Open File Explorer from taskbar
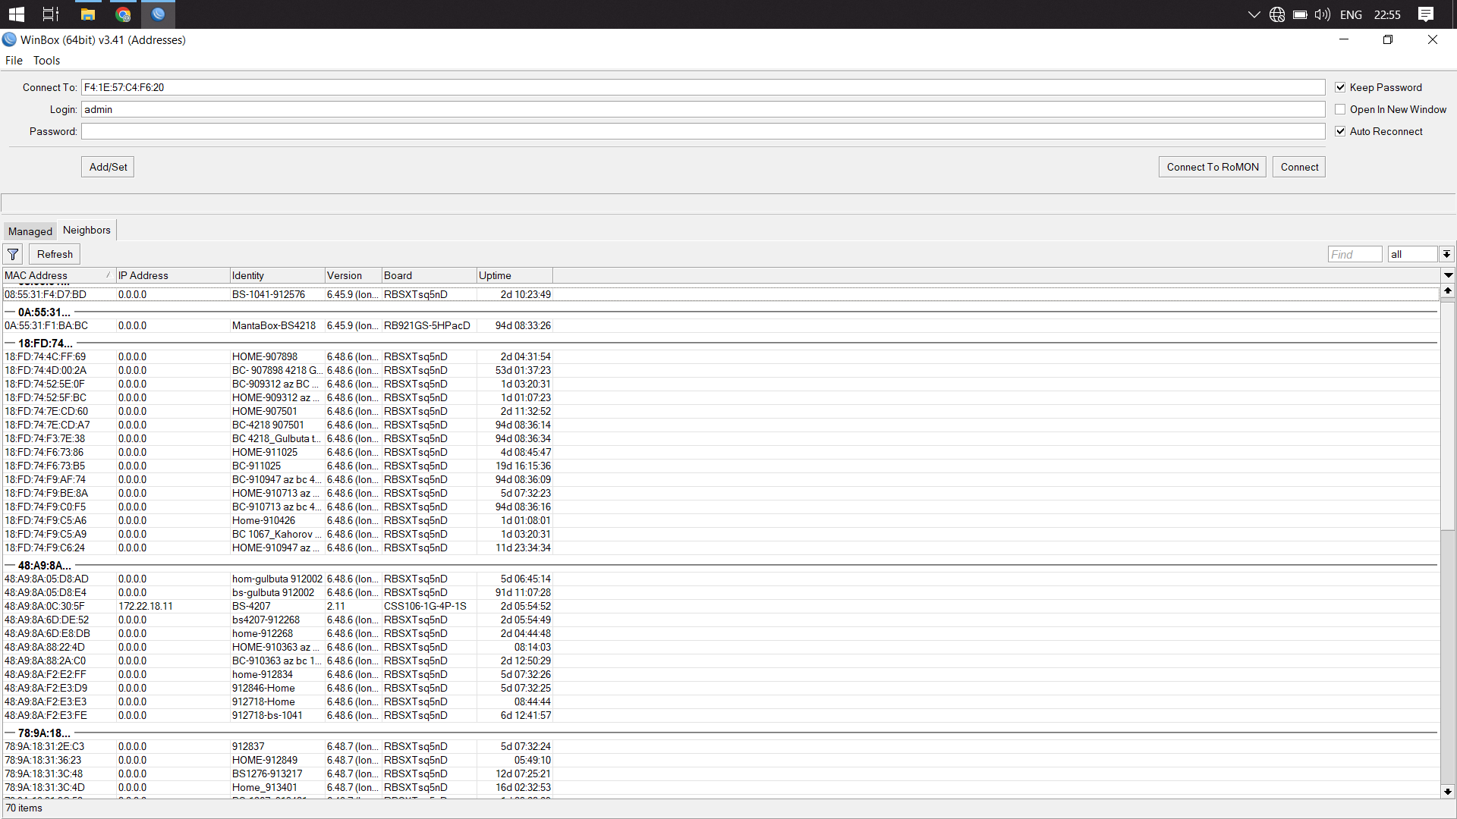The width and height of the screenshot is (1457, 819). coord(88,14)
